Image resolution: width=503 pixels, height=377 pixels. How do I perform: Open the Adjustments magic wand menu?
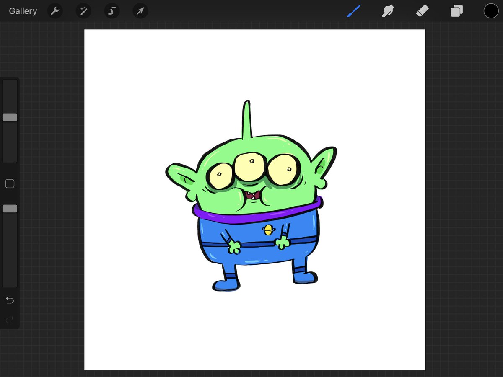click(x=83, y=11)
